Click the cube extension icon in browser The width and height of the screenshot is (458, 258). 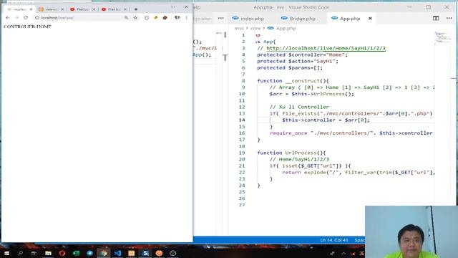[x=147, y=18]
